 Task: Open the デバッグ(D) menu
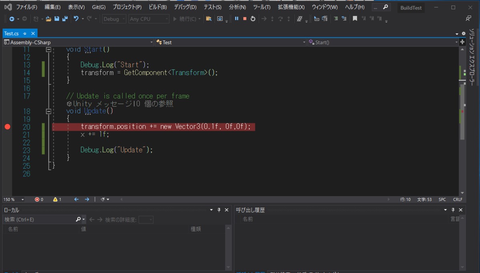pos(185,7)
